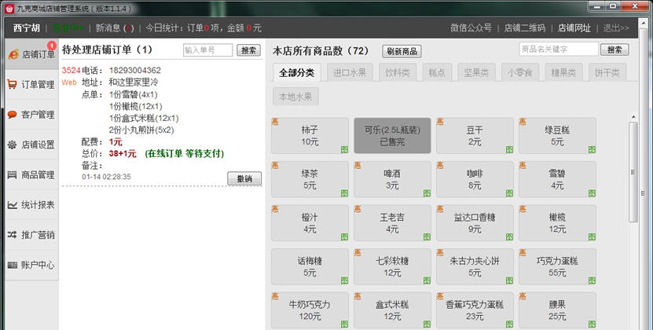Click the 刷新商品 button

click(x=402, y=51)
